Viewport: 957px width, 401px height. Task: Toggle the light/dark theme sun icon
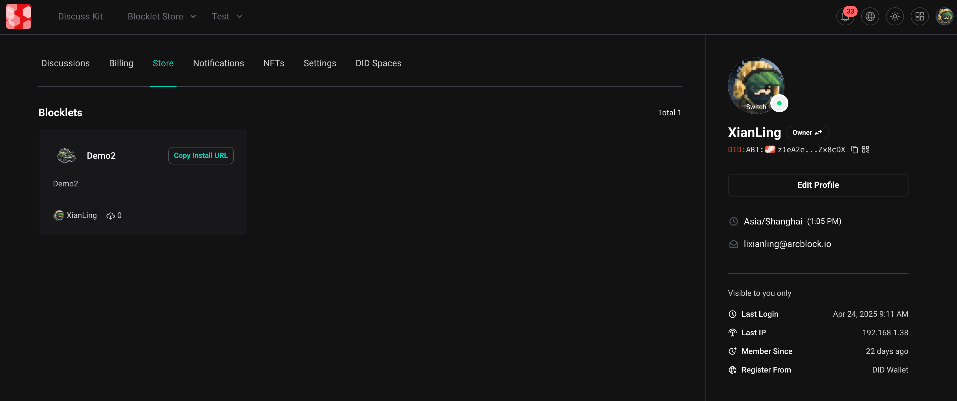(x=895, y=17)
